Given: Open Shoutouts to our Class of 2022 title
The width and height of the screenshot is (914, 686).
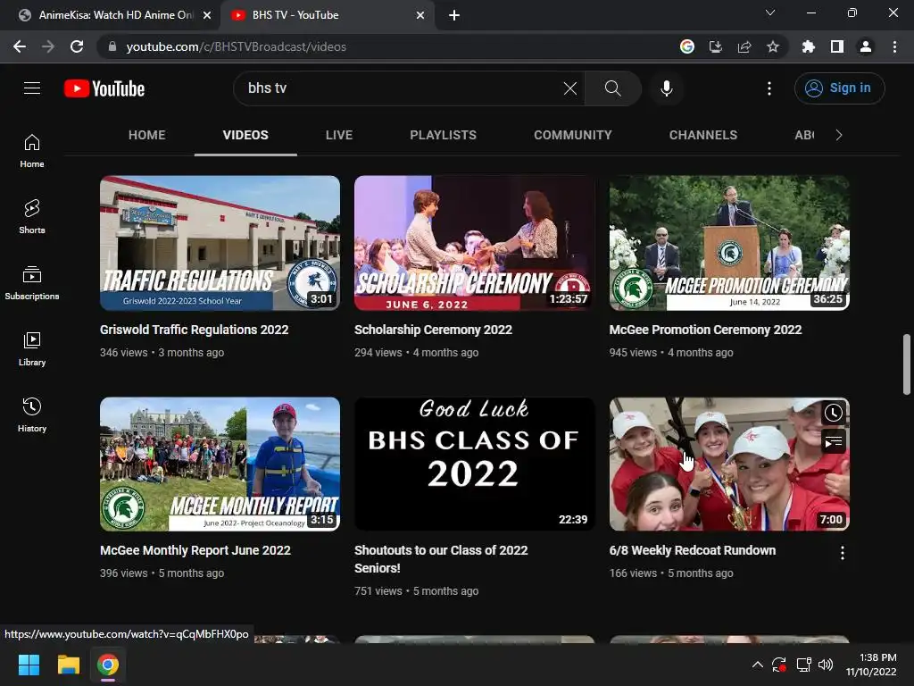Looking at the screenshot, I should (x=441, y=559).
